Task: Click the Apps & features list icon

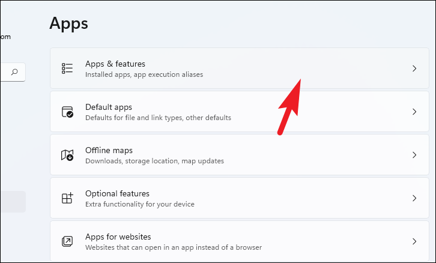Action: click(x=67, y=68)
